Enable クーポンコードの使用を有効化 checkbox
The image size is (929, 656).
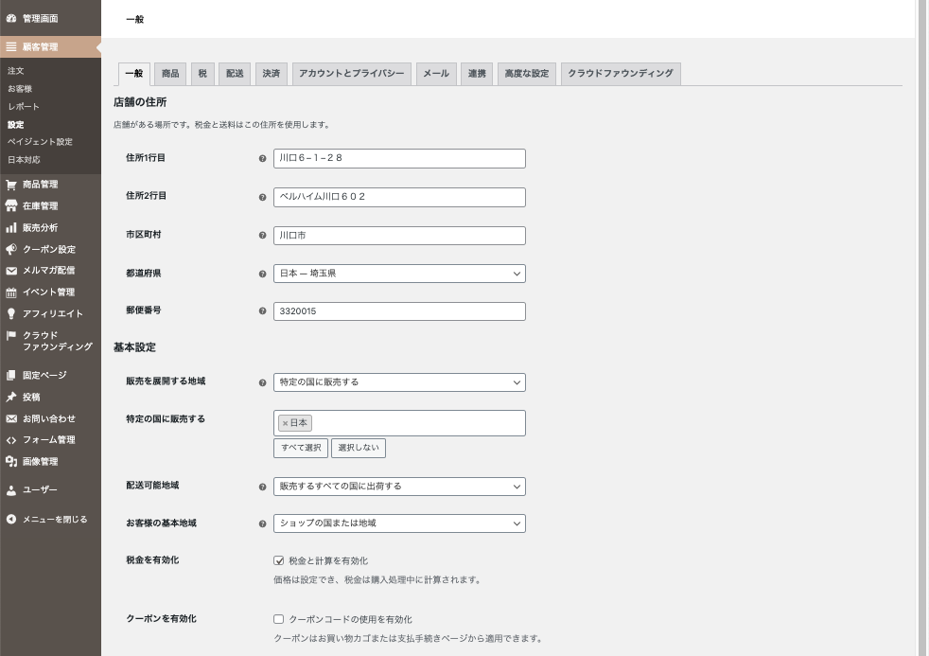pos(279,619)
